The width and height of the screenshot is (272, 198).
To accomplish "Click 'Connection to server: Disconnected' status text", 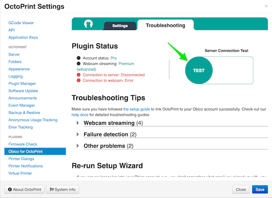I will (114, 75).
